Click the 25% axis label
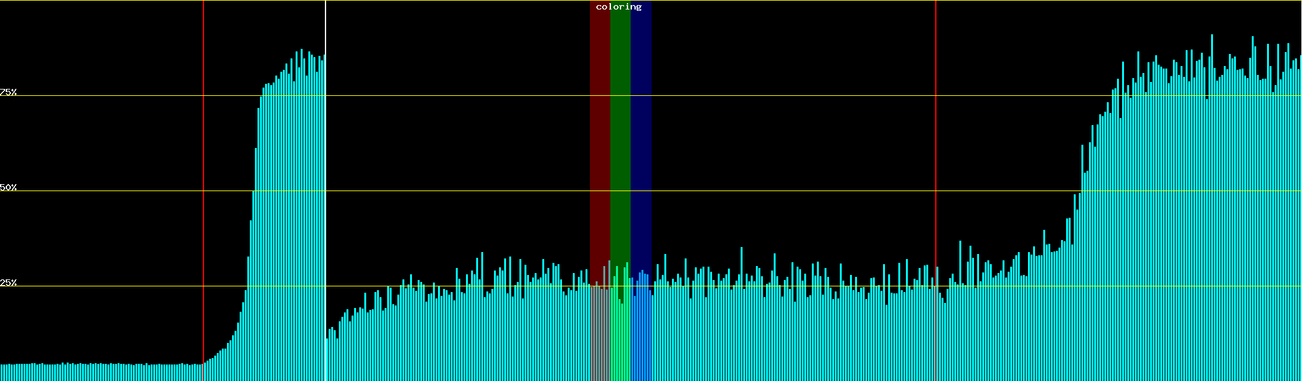1302x381 pixels. pyautogui.click(x=8, y=283)
